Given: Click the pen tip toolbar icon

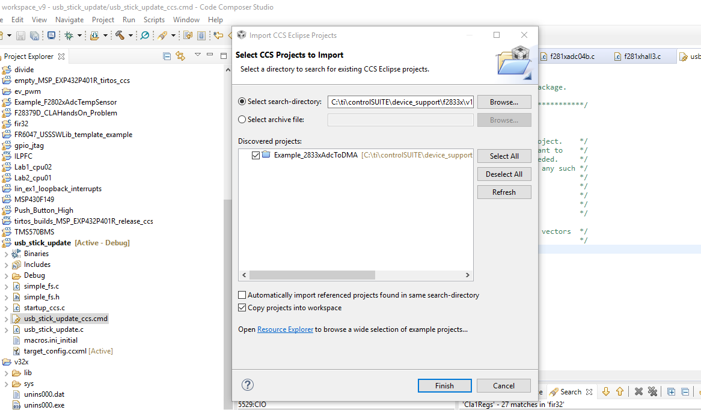Looking at the screenshot, I should pos(162,35).
